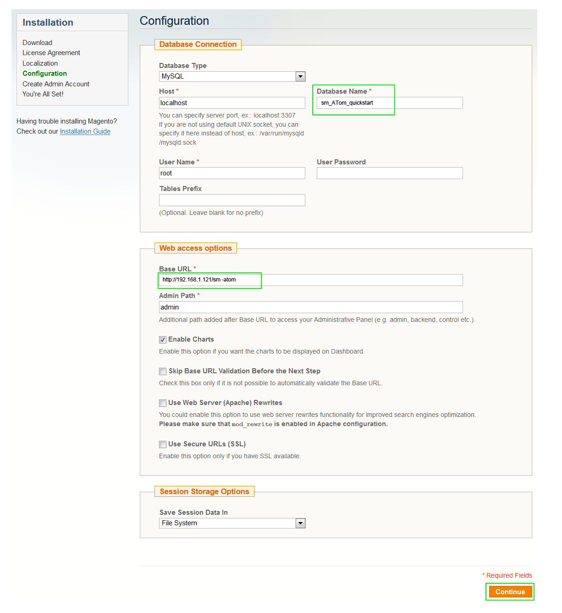The width and height of the screenshot is (562, 613).
Task: Enable Use Secure URLs (SSL) option
Action: (x=163, y=444)
